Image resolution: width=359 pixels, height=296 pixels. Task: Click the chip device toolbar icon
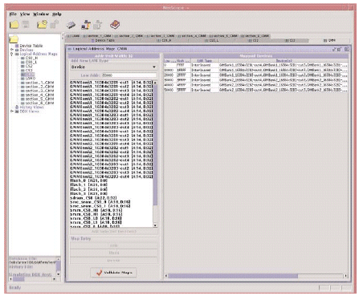tap(71, 25)
